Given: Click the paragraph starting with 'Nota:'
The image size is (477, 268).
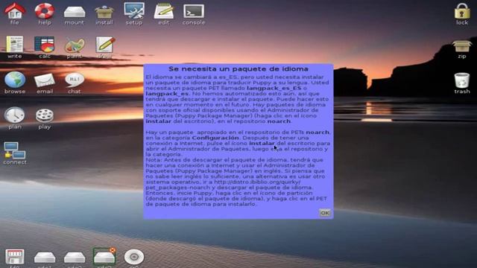Looking at the screenshot, I should [236, 182].
